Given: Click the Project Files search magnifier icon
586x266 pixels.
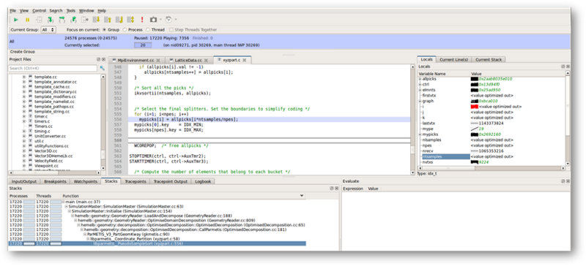Looking at the screenshot, I should [x=102, y=68].
